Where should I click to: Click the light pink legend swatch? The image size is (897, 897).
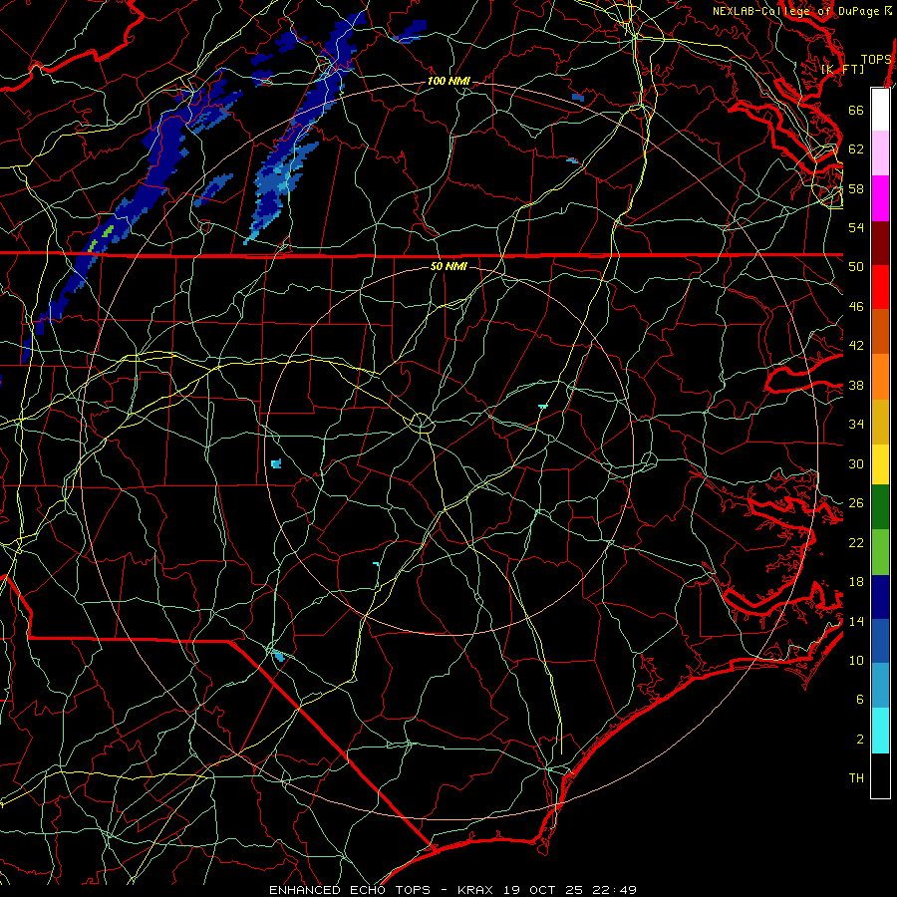[x=880, y=153]
